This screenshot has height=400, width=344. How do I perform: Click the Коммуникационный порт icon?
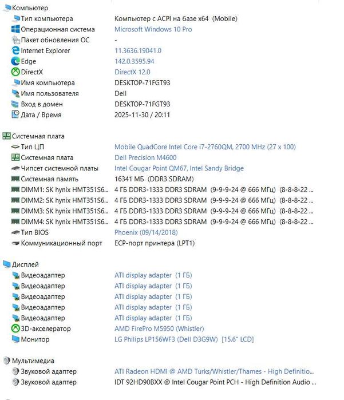coord(15,243)
